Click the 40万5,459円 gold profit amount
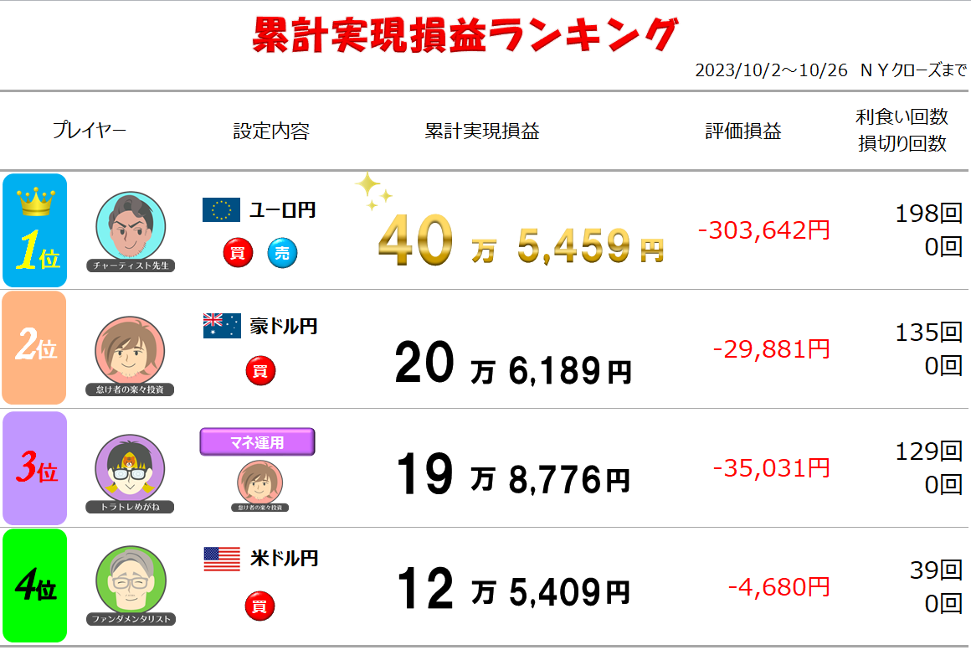 (521, 242)
